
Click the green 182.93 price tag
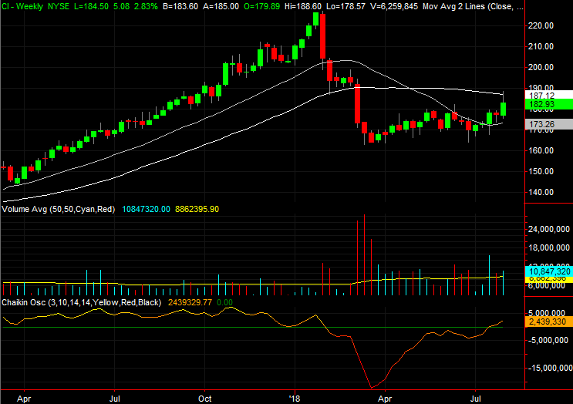click(x=549, y=104)
